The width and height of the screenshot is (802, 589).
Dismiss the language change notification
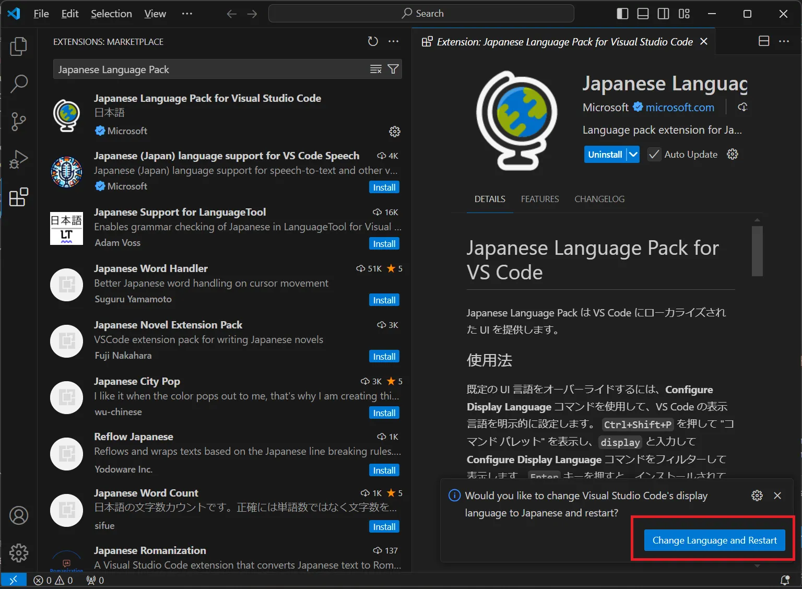pos(777,496)
